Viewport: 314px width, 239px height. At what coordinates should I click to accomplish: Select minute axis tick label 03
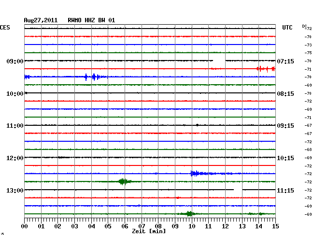point(74,226)
